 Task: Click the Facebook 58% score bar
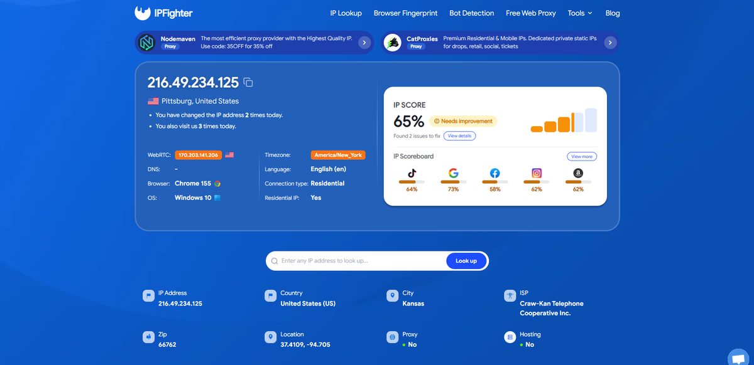coord(494,182)
